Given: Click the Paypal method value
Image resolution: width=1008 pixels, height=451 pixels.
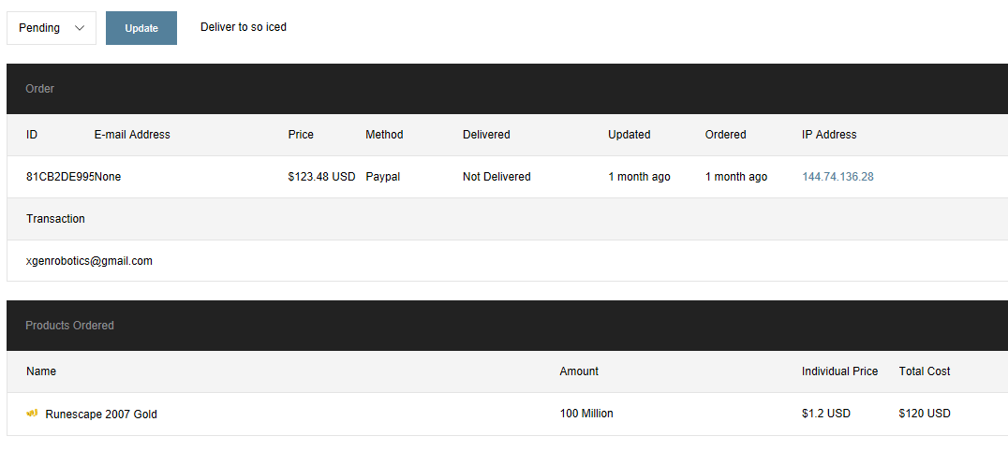Looking at the screenshot, I should pyautogui.click(x=382, y=177).
